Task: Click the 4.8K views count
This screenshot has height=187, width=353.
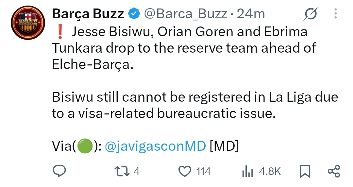Action: [270, 171]
